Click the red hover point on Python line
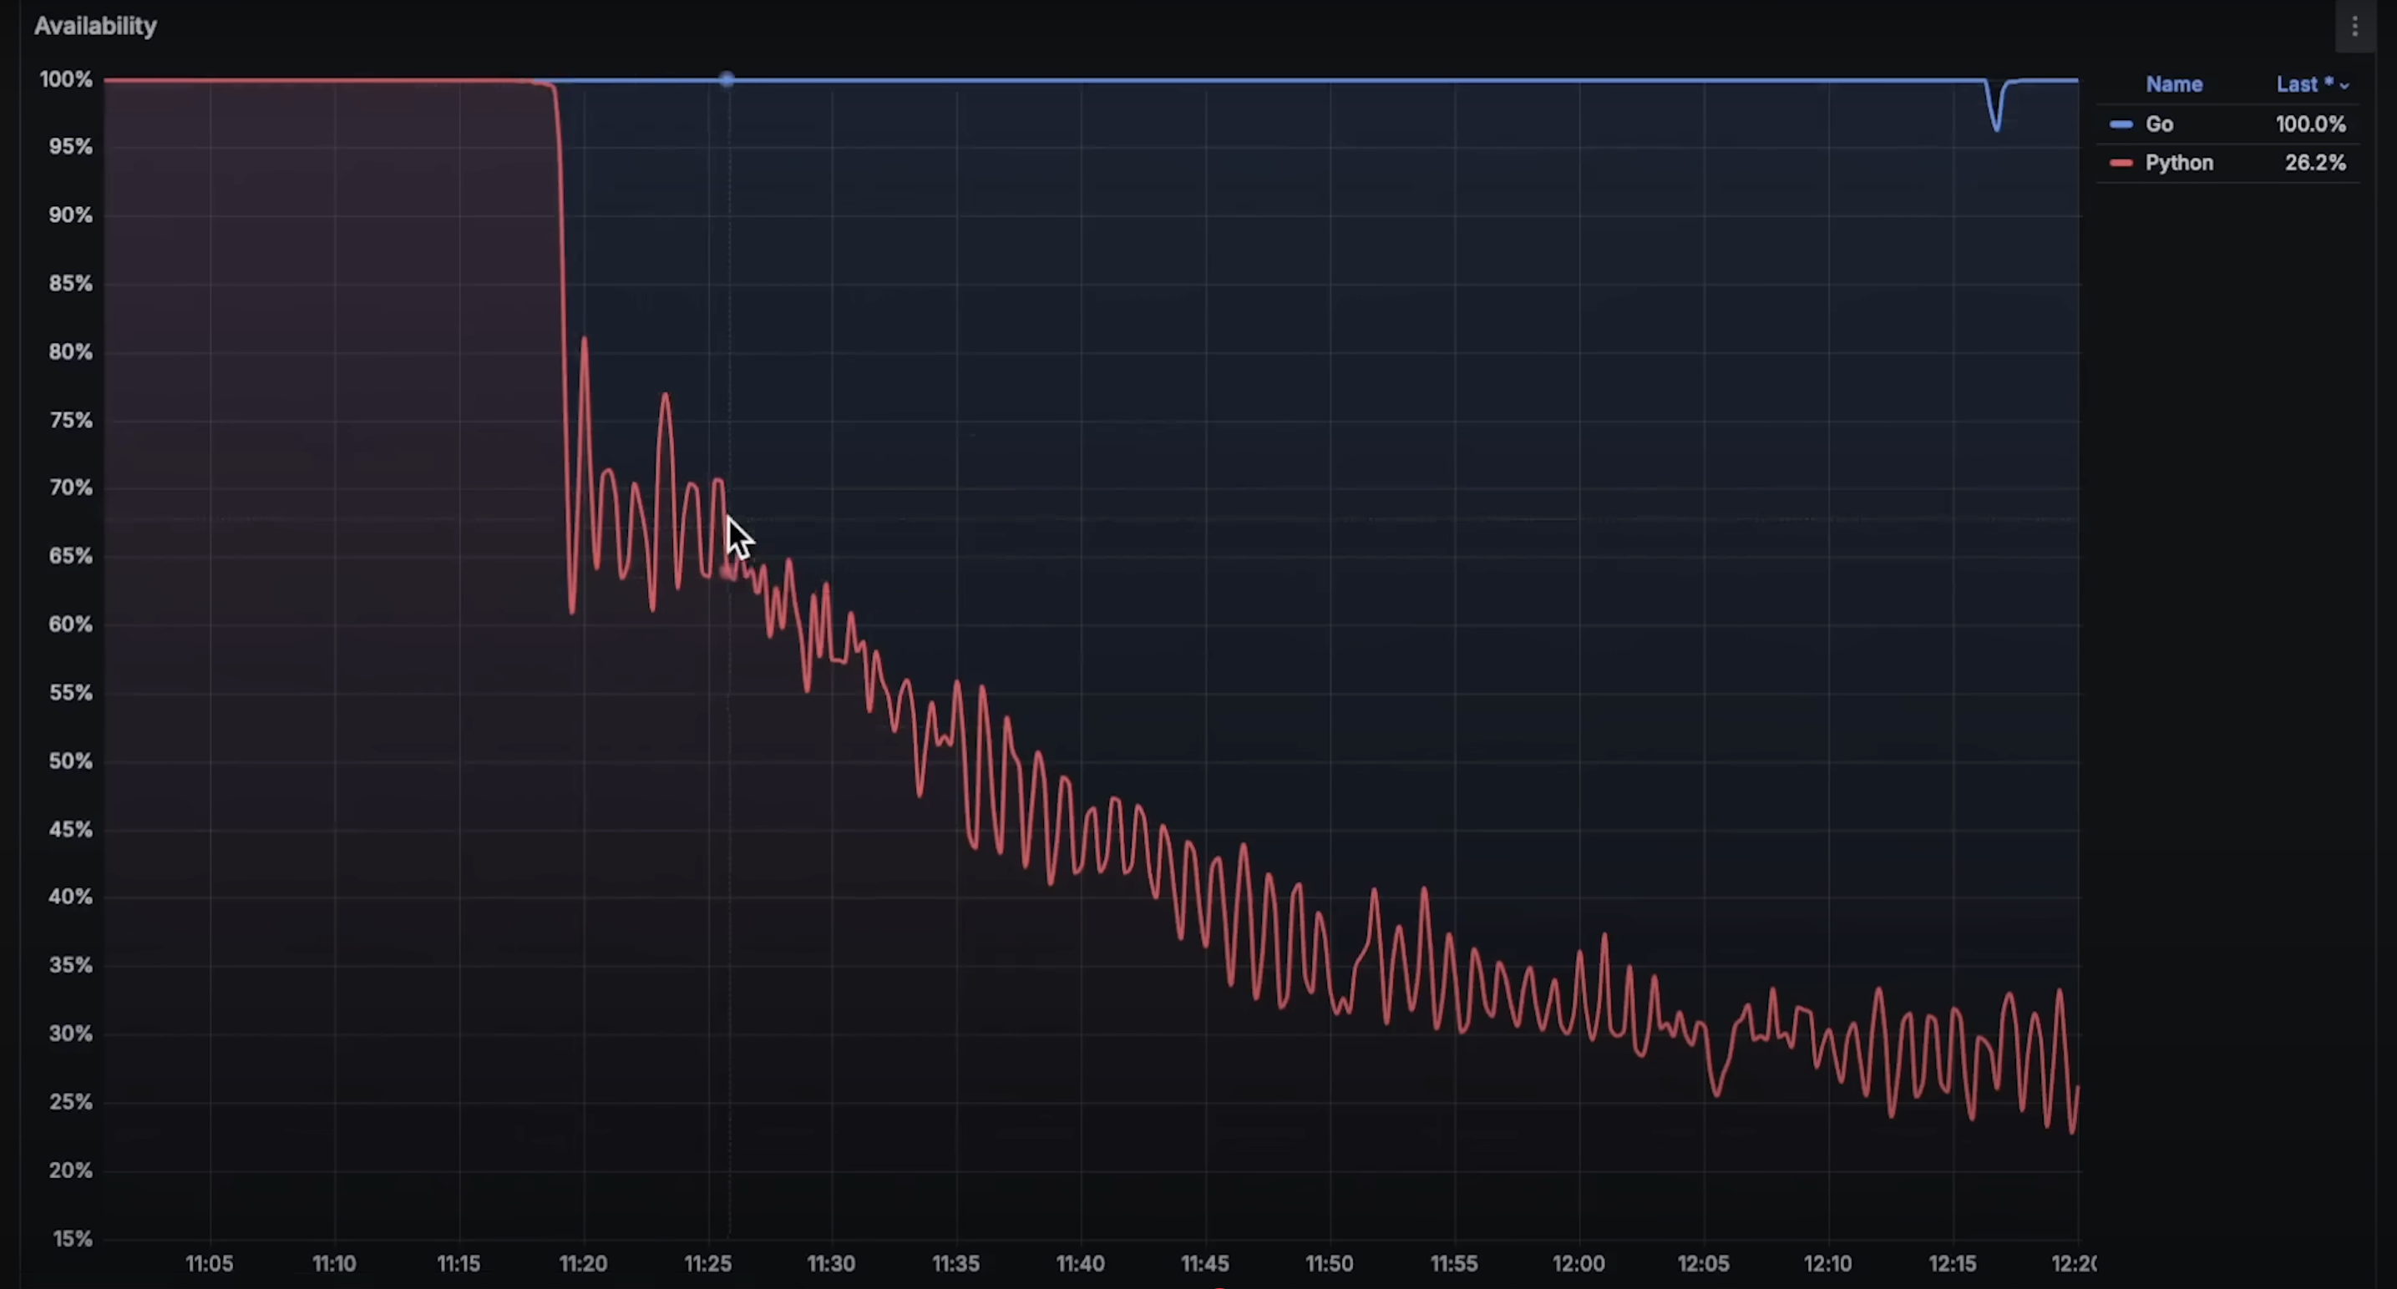The width and height of the screenshot is (2397, 1289). coord(727,573)
